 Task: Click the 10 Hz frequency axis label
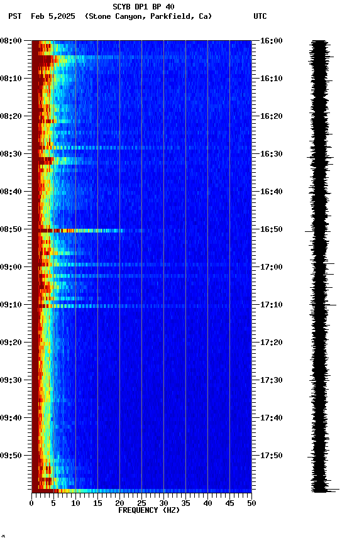tap(75, 503)
